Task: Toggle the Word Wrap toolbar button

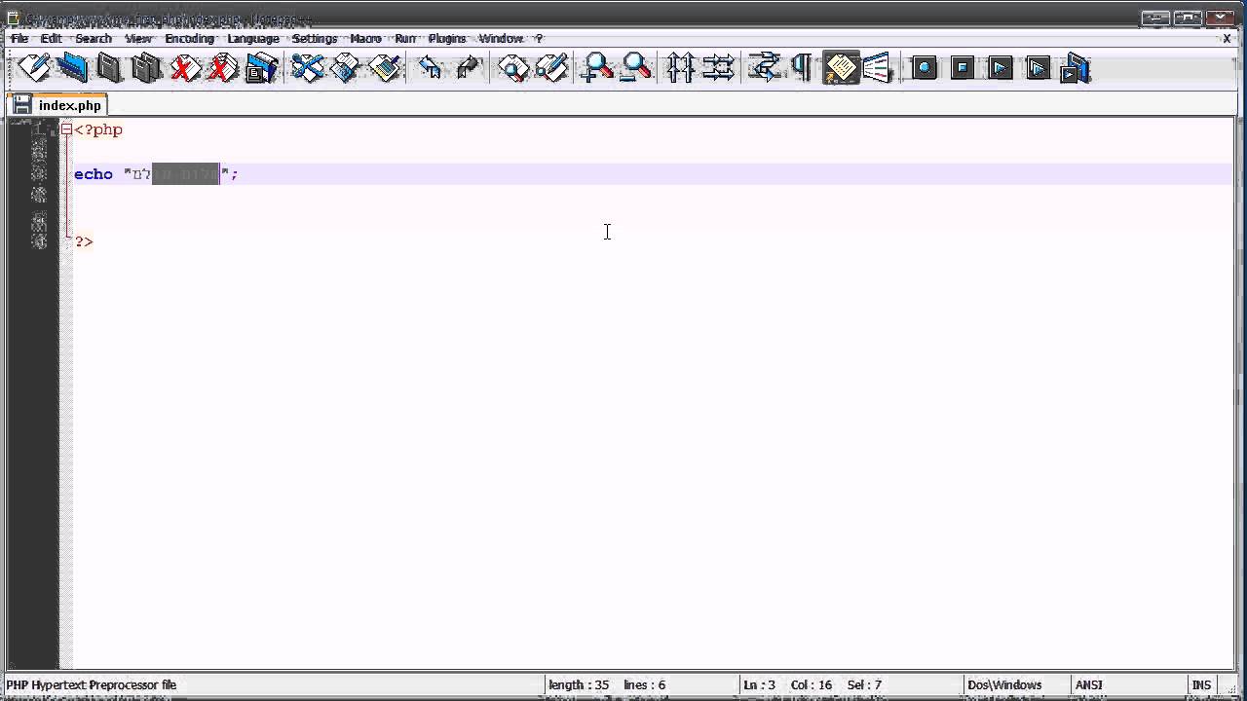Action: tap(764, 68)
